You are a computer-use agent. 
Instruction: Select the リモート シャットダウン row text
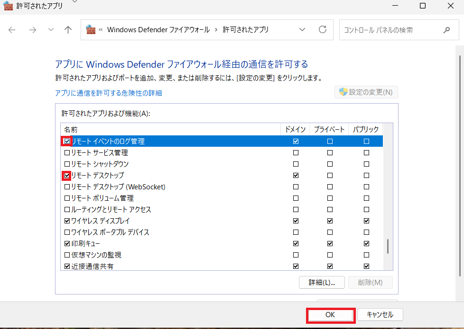(x=100, y=164)
